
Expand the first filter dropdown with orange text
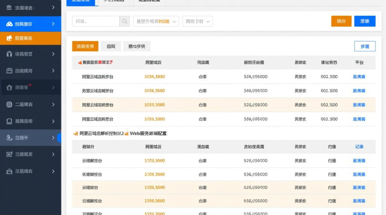156,21
